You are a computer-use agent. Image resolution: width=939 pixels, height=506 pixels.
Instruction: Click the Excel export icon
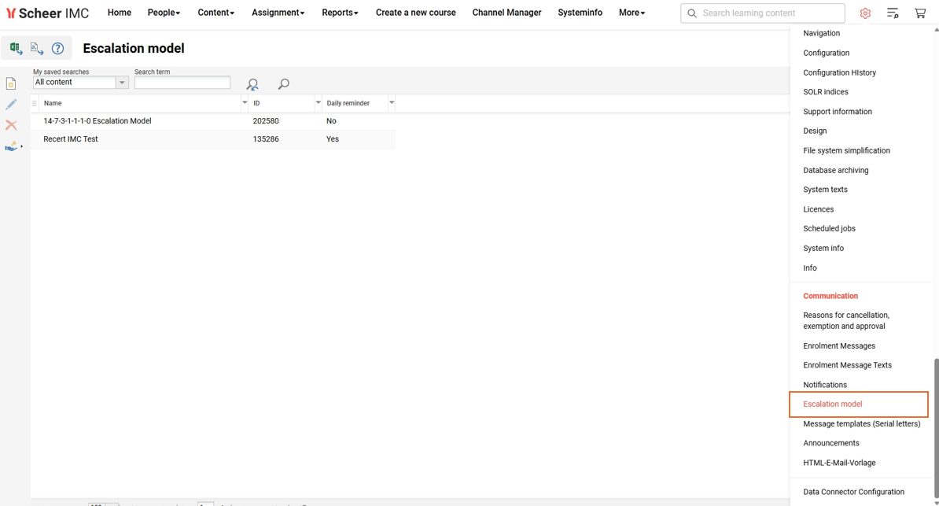click(17, 49)
